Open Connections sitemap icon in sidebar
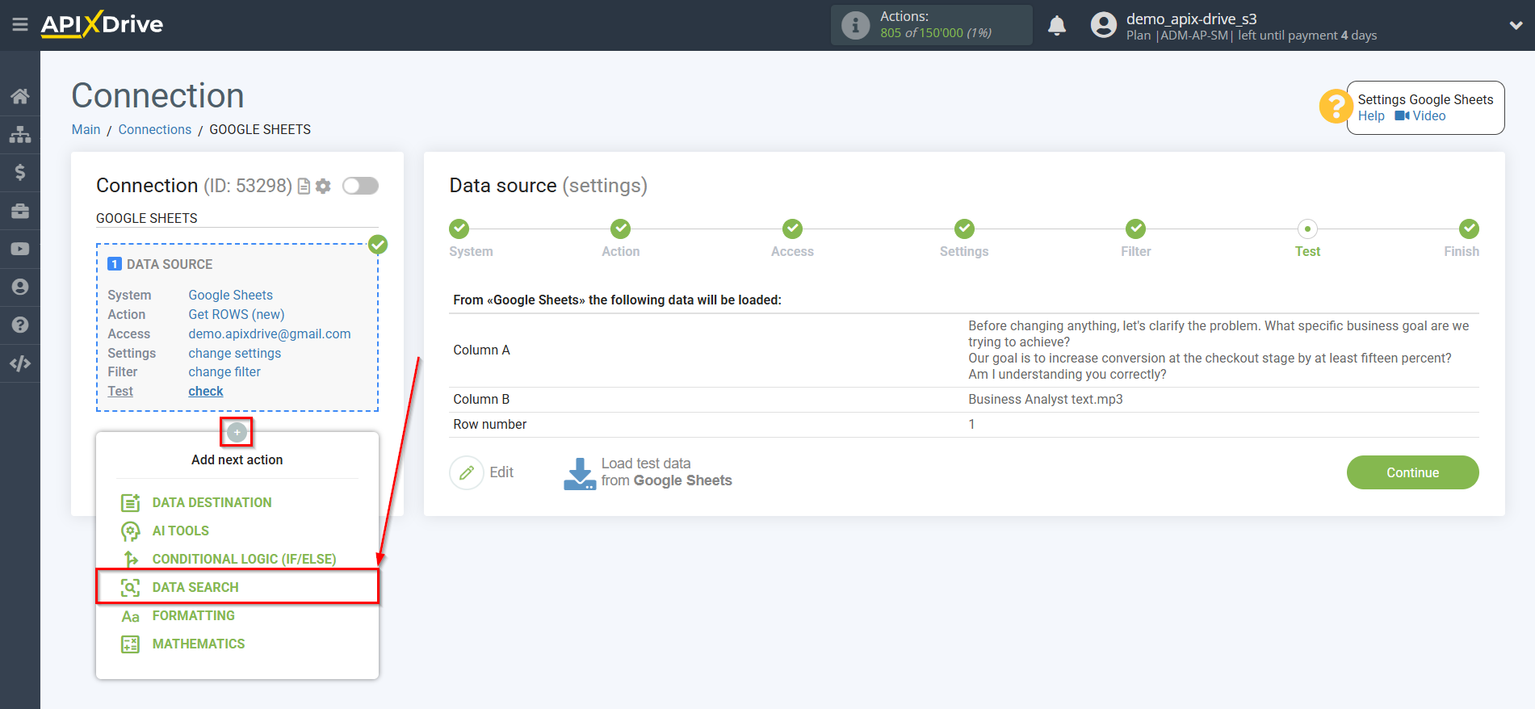This screenshot has width=1535, height=709. (20, 134)
